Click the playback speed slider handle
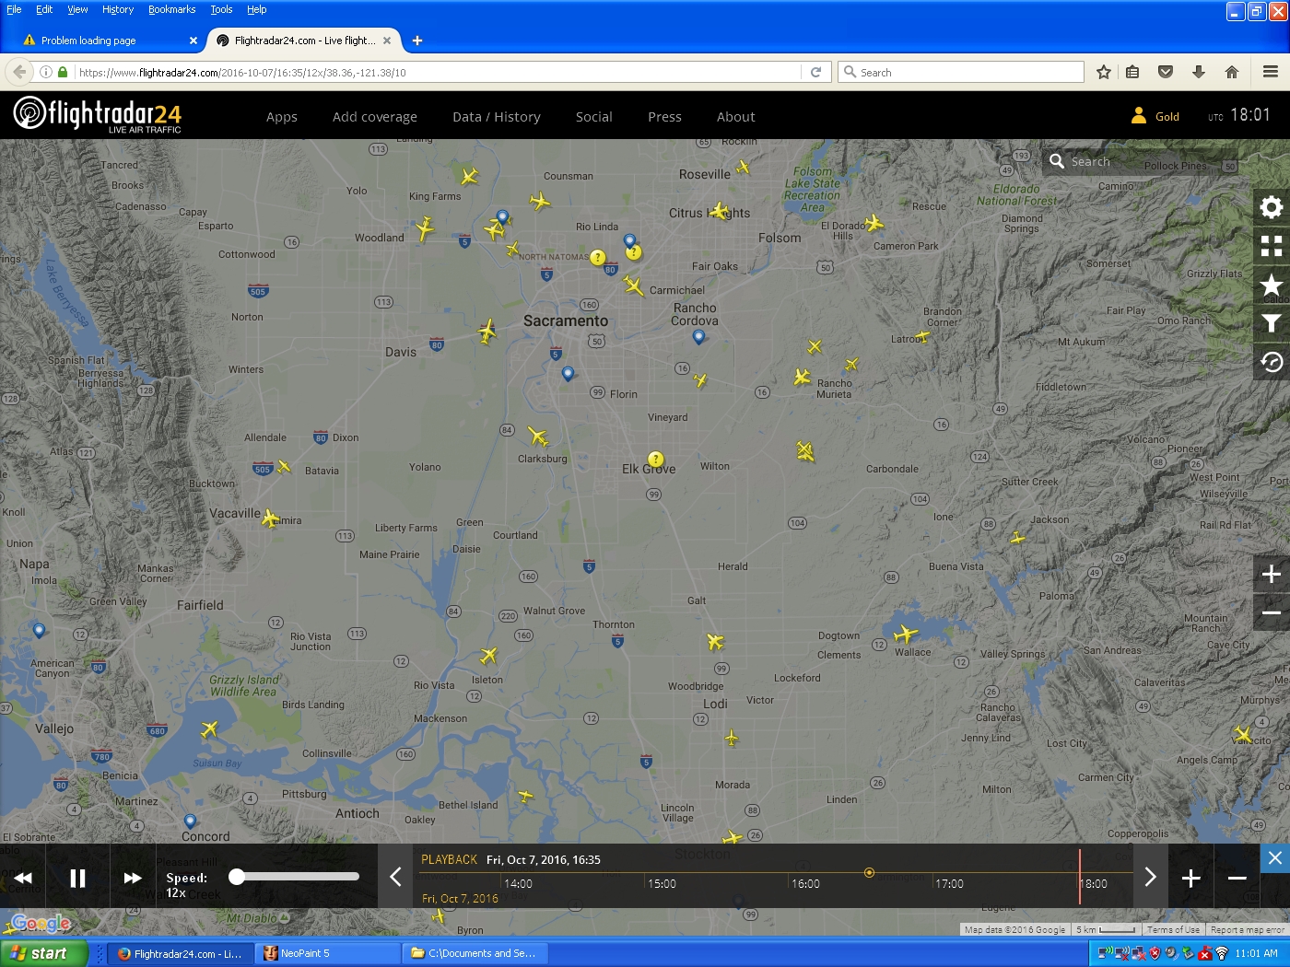Screen dimensions: 1290x967 click(237, 877)
